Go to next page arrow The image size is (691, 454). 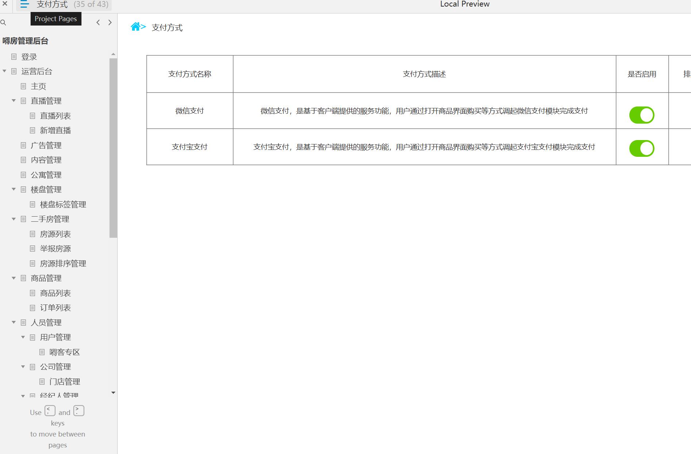coord(110,23)
